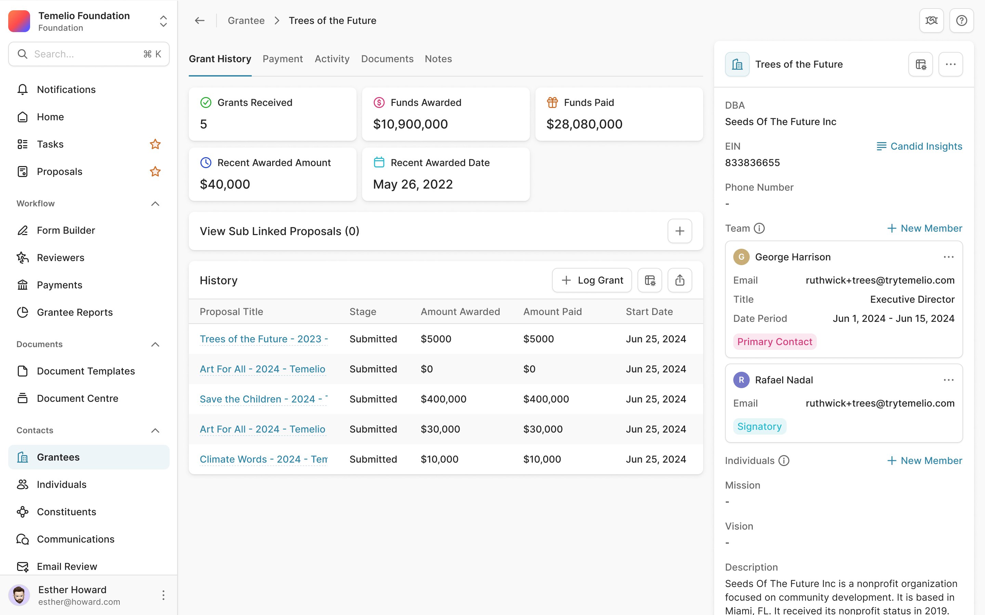Switch to the Payment tab
This screenshot has width=985, height=615.
[283, 59]
